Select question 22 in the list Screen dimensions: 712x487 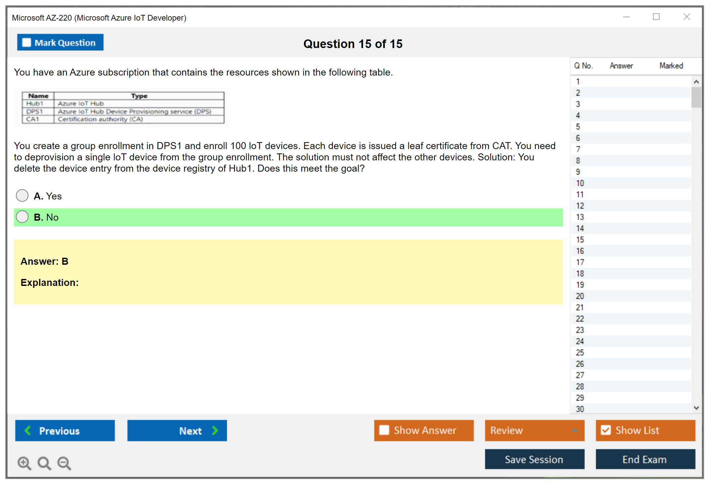coord(580,319)
